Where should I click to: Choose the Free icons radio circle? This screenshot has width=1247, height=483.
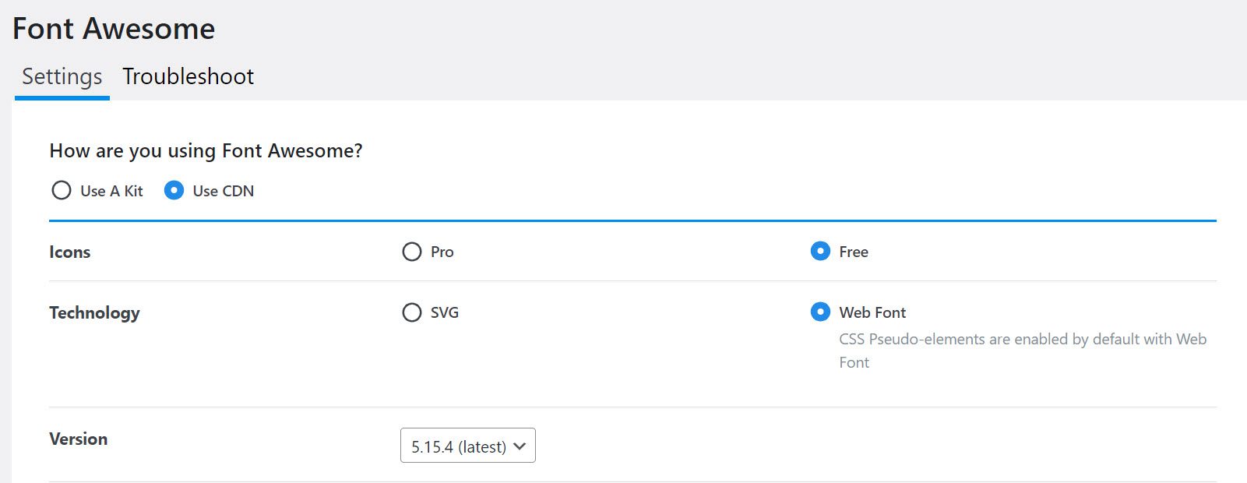820,252
